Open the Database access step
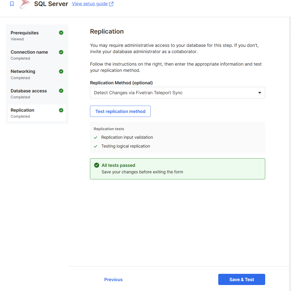 [x=37, y=94]
